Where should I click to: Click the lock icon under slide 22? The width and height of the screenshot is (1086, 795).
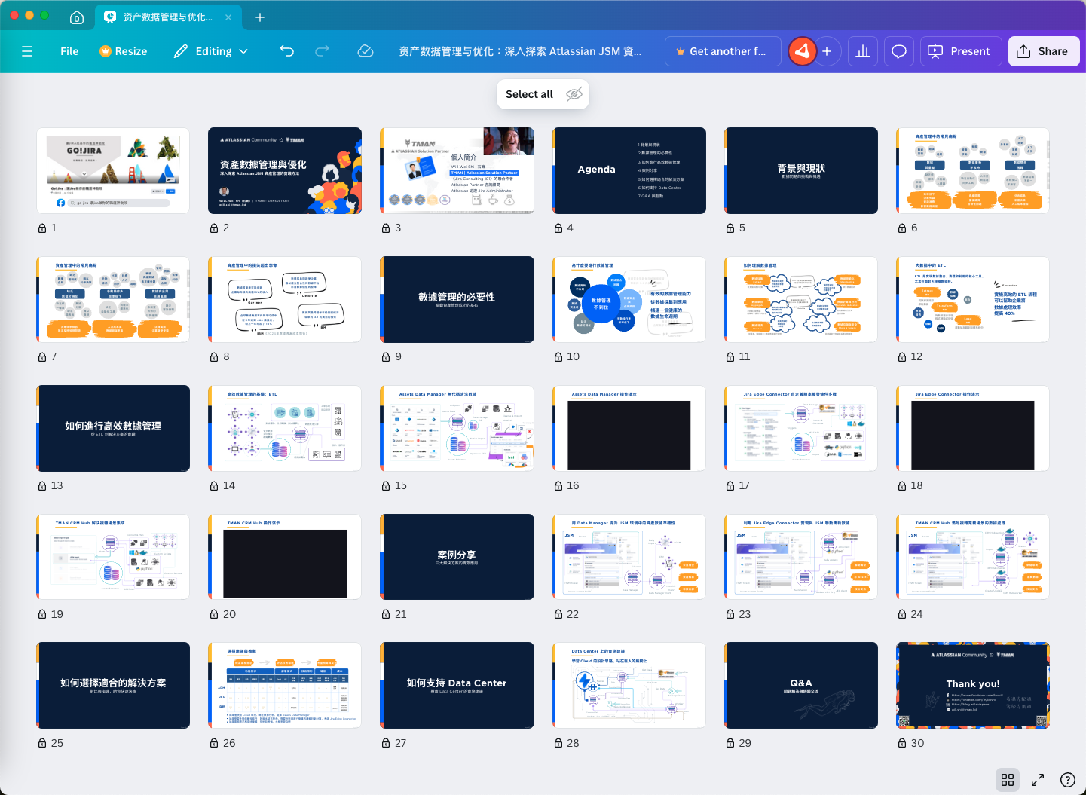click(558, 614)
